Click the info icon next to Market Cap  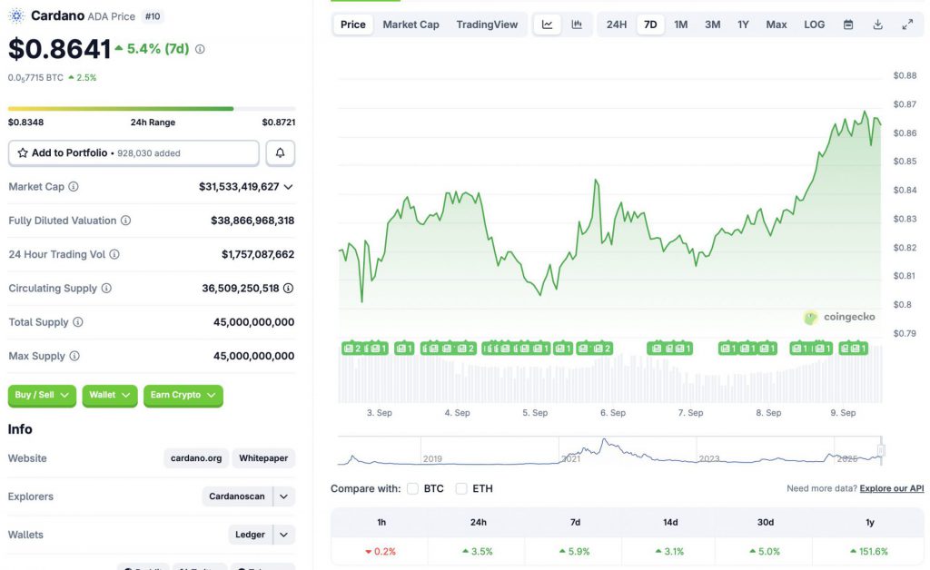(x=74, y=187)
